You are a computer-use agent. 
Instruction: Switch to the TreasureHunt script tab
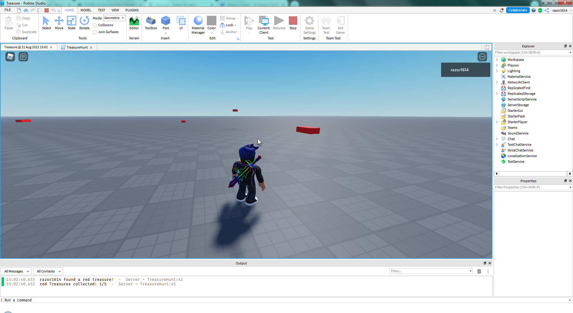pyautogui.click(x=77, y=47)
